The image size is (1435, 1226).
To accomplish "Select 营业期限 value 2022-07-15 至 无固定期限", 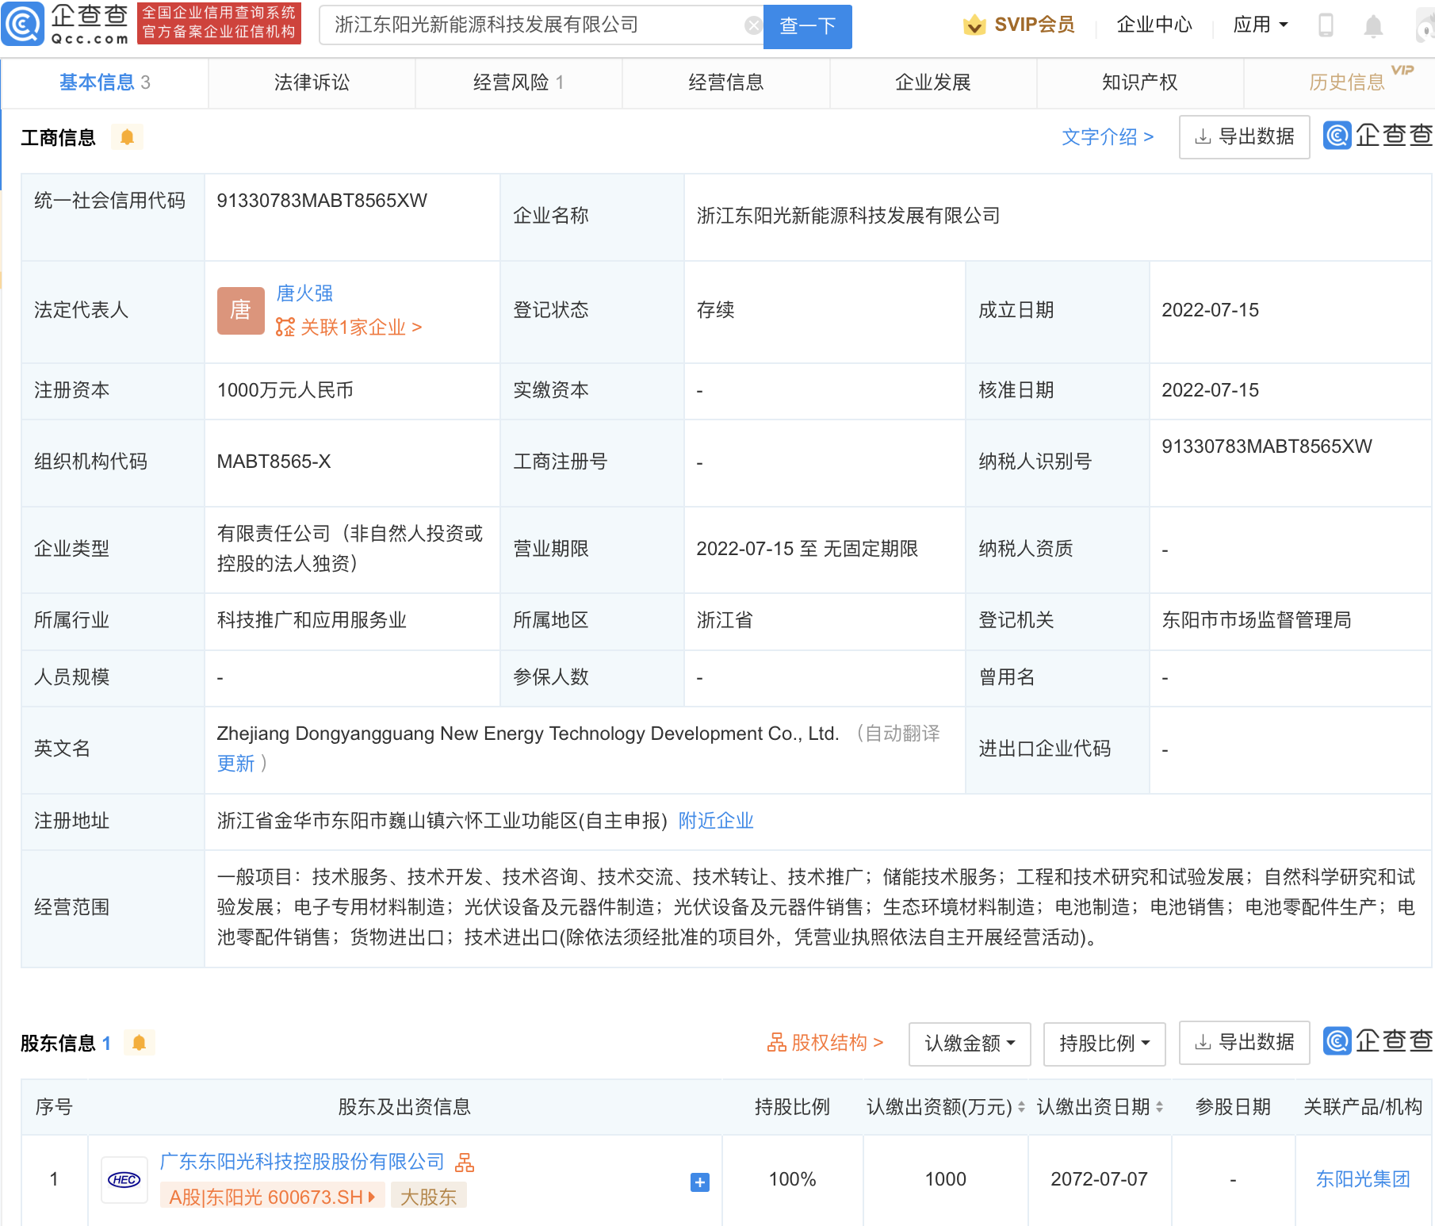I will point(807,549).
